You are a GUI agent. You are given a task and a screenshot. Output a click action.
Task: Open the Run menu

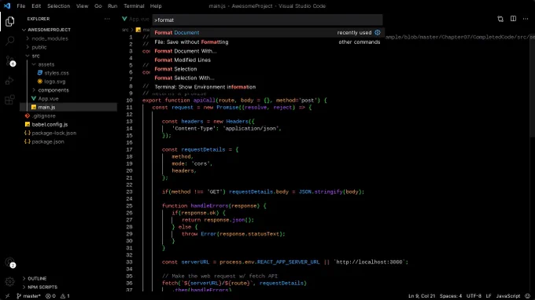[x=113, y=5]
